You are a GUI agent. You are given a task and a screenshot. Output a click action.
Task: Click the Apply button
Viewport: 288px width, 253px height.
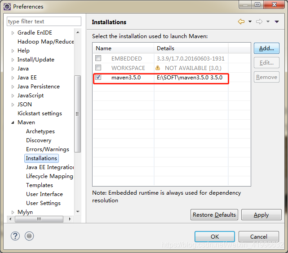(261, 215)
